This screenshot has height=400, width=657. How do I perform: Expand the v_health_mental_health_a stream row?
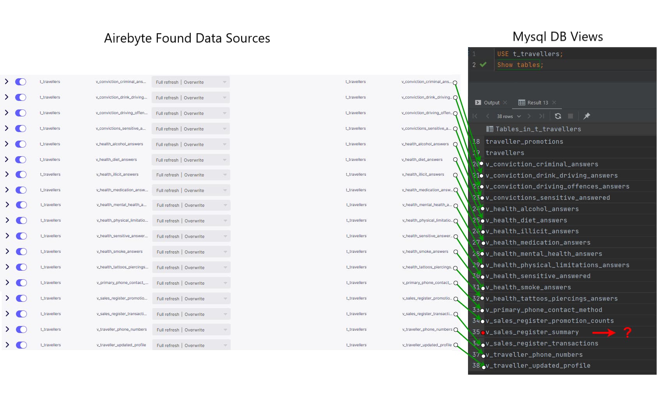click(7, 204)
